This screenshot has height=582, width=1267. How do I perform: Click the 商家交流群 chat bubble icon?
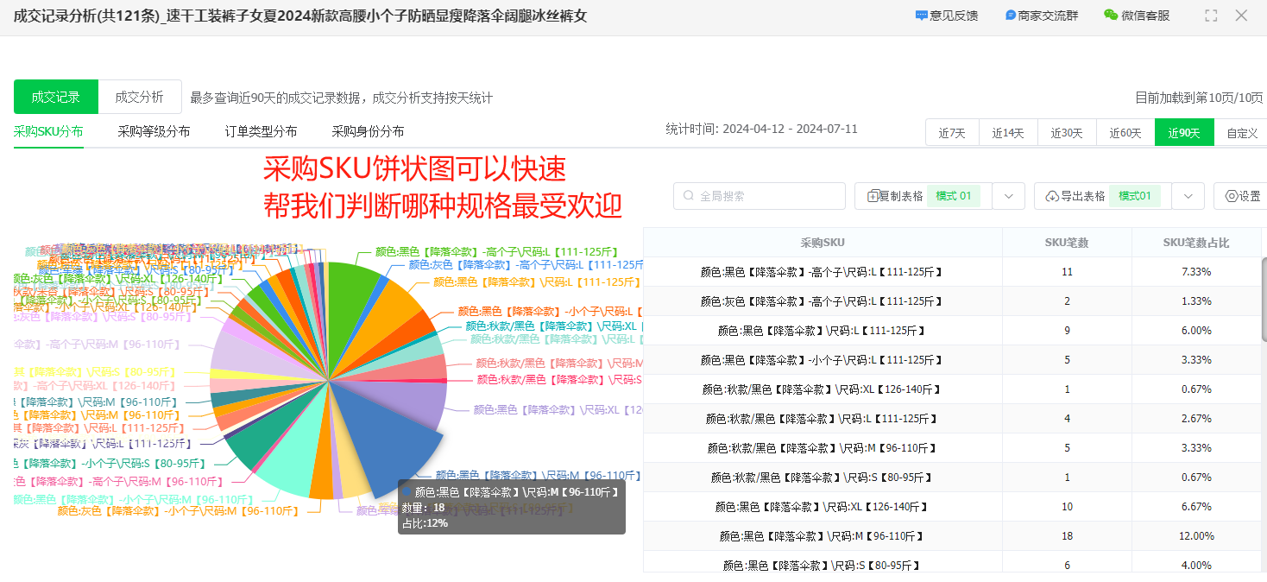[1008, 15]
